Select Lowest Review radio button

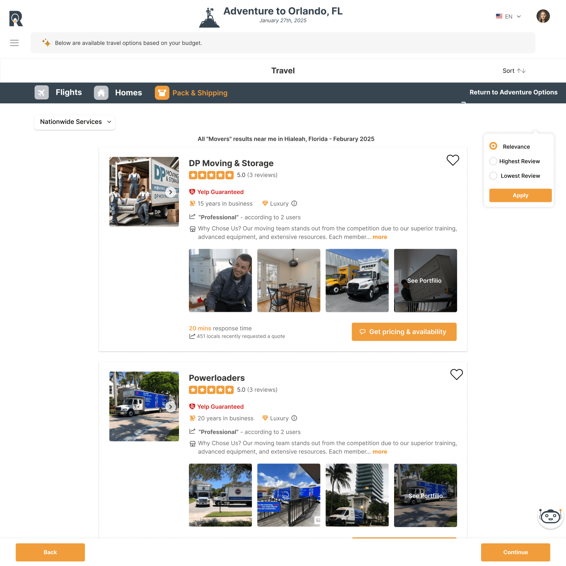coord(493,176)
